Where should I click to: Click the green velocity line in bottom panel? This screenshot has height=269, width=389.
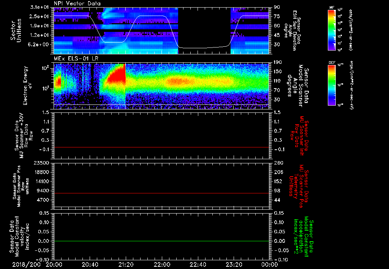click(161, 241)
